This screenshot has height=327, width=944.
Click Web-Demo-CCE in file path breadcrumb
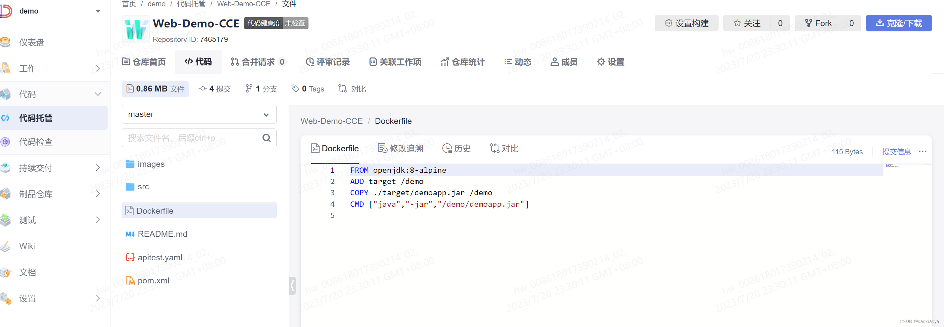tap(331, 121)
